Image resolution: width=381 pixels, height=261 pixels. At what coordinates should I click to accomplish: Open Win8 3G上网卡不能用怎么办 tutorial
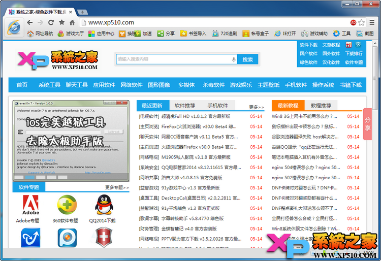pos(304,116)
